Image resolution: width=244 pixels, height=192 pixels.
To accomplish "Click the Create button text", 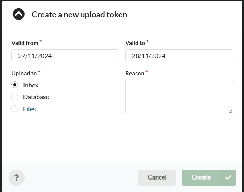I will point(201,177).
